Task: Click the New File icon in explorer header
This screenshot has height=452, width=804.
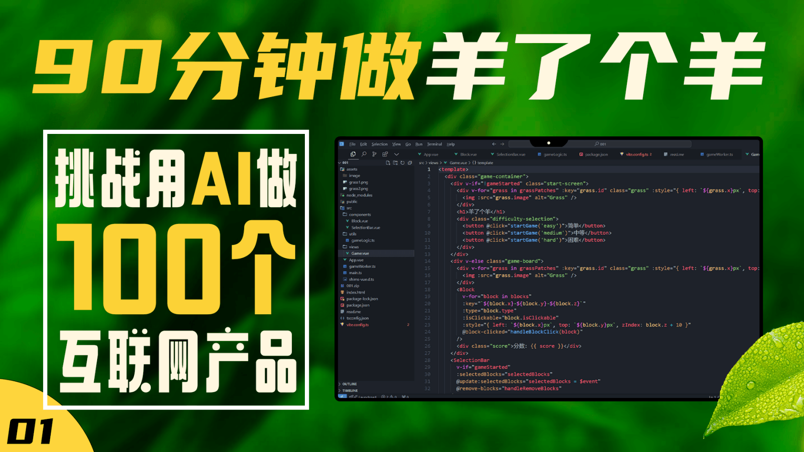Action: 388,163
